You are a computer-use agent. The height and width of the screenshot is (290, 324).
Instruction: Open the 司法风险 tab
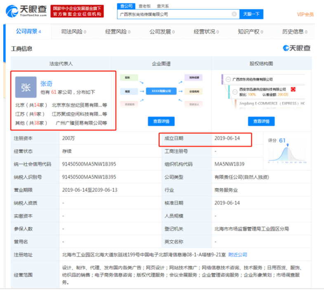tap(73, 32)
